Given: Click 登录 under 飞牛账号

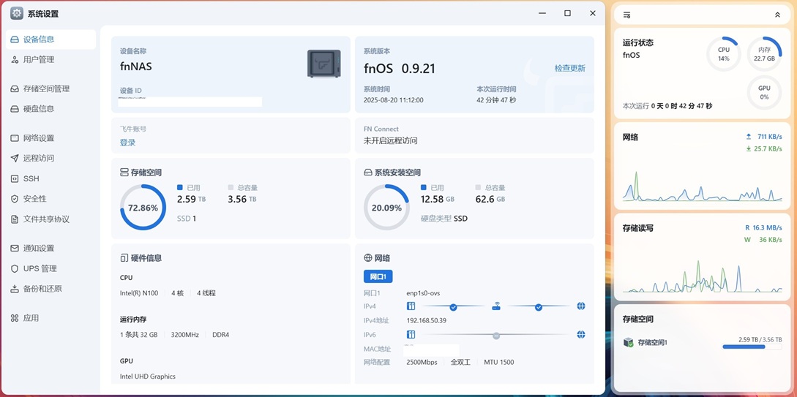Looking at the screenshot, I should 127,143.
